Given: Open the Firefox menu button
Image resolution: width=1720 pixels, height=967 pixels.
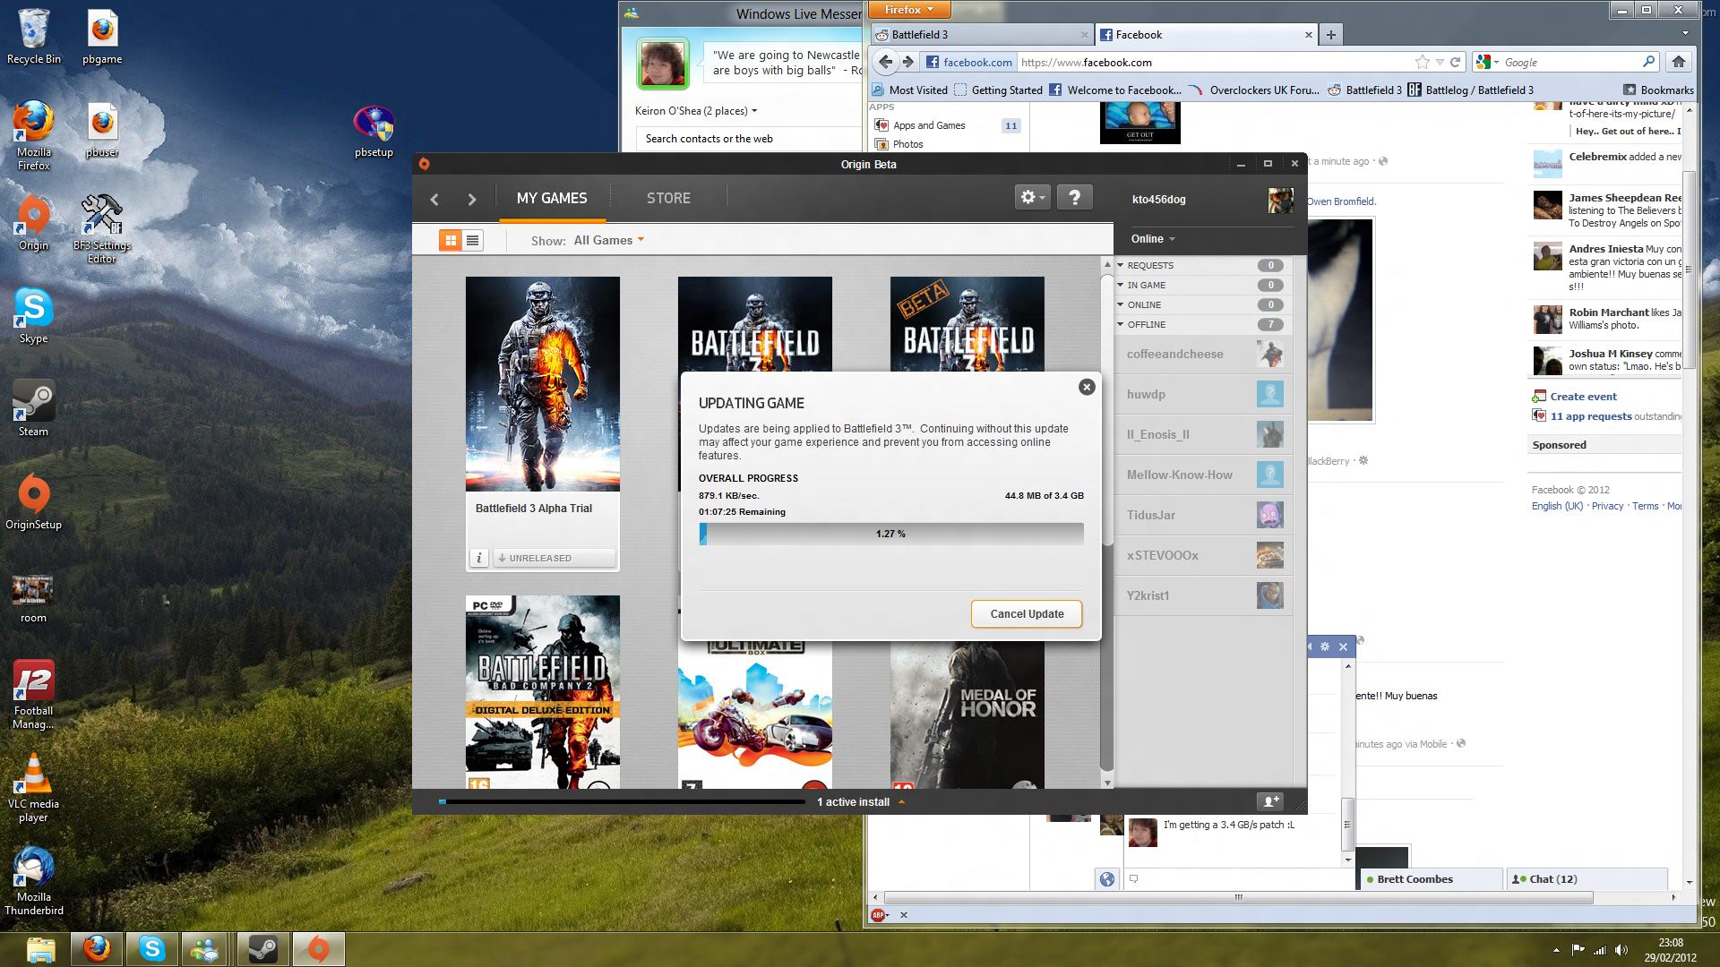Looking at the screenshot, I should coord(909,10).
